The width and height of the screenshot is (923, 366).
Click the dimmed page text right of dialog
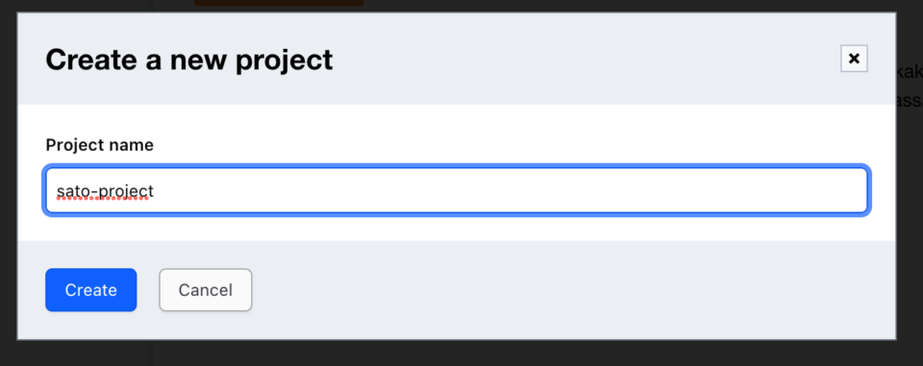(x=911, y=87)
